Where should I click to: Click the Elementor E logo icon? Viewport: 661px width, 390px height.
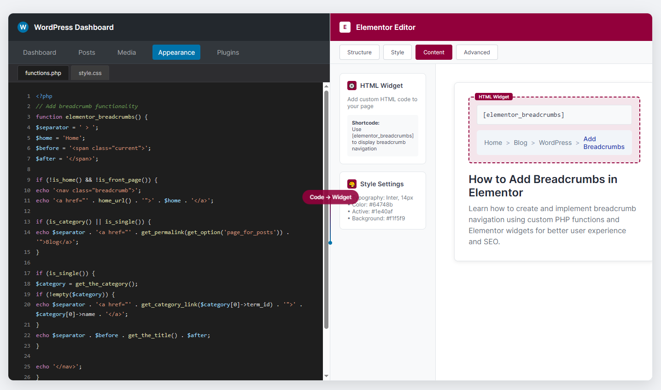coord(345,27)
